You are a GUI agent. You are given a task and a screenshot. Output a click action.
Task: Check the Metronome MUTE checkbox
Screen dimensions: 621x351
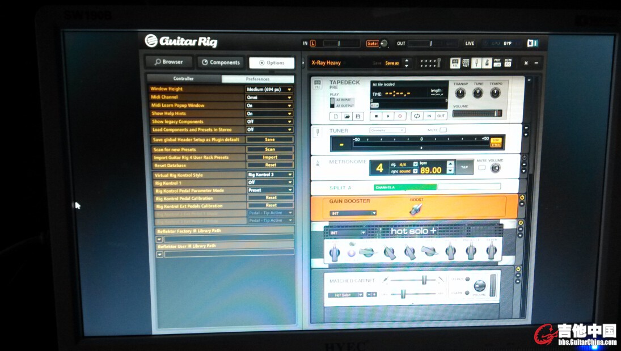pos(481,168)
